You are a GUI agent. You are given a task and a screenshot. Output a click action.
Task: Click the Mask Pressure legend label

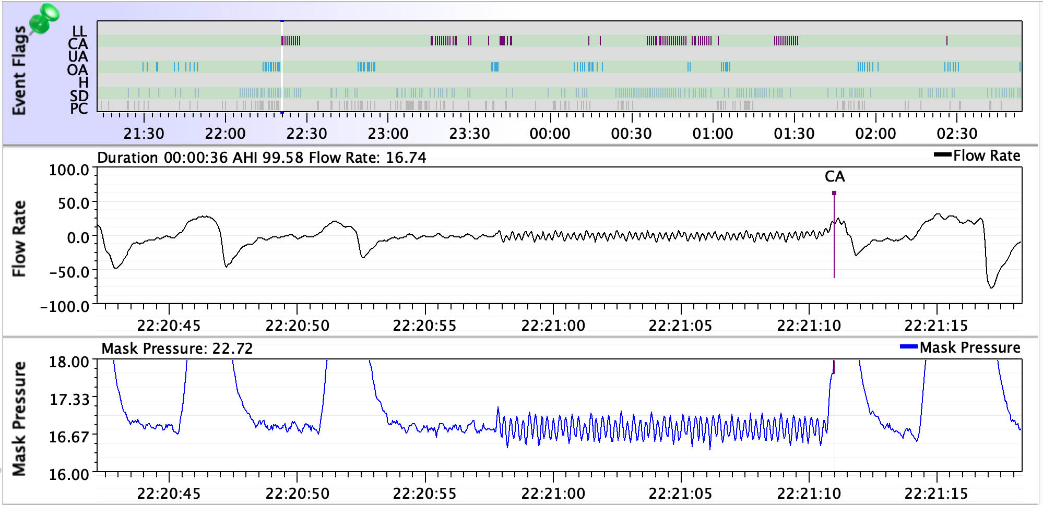(970, 347)
